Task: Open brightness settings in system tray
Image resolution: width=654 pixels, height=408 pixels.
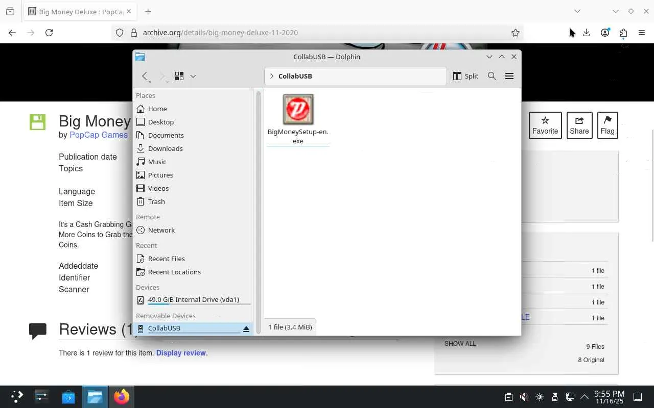Action: [x=540, y=397]
